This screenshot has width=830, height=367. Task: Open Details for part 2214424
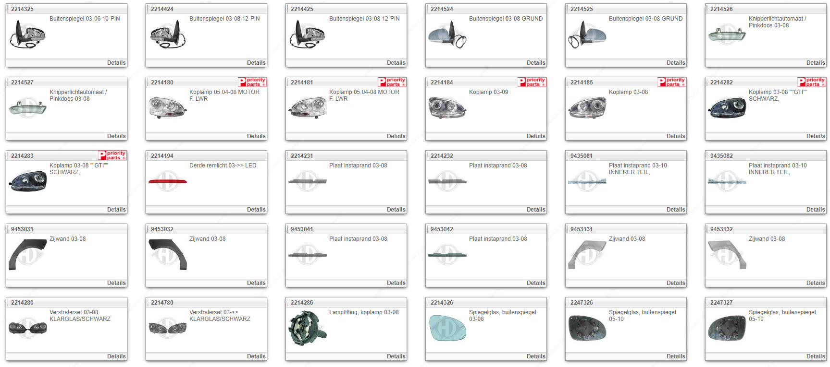(x=256, y=63)
